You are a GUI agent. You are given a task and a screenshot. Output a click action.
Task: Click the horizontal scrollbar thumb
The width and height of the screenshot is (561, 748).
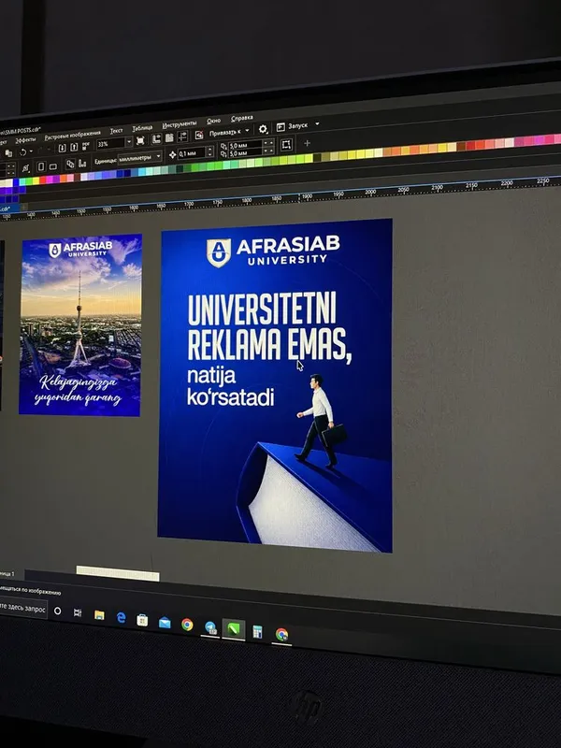[x=118, y=573]
